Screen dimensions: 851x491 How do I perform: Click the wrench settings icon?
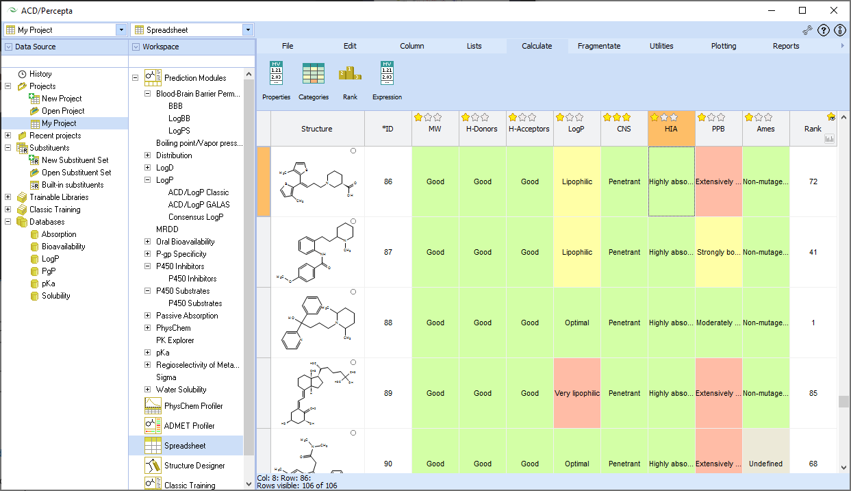click(x=806, y=30)
